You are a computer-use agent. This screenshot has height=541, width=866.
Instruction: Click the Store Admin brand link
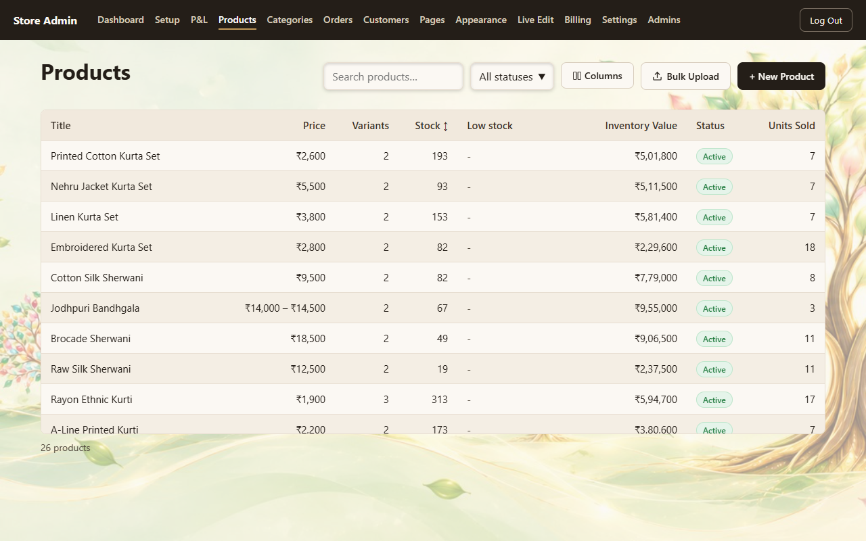click(x=45, y=20)
